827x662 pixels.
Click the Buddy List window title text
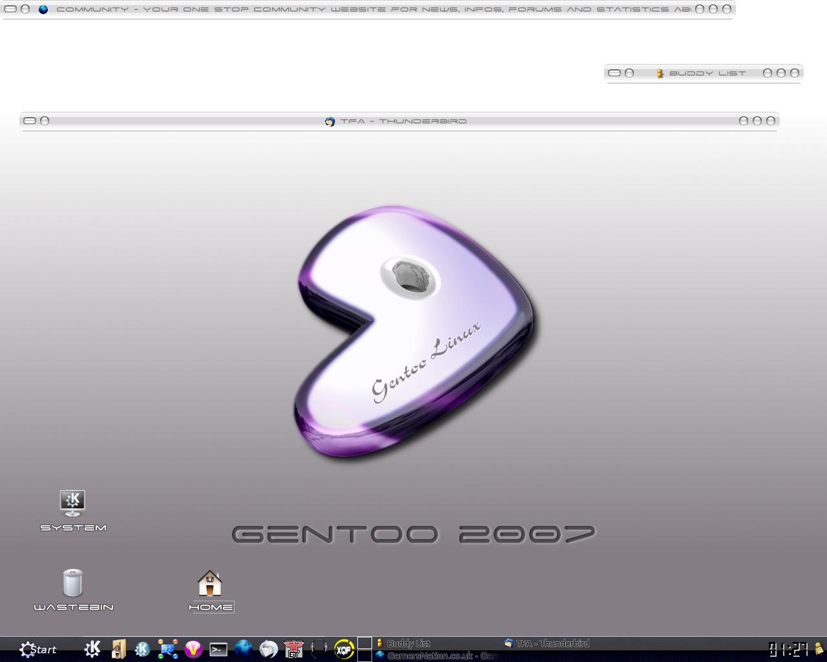[x=707, y=73]
